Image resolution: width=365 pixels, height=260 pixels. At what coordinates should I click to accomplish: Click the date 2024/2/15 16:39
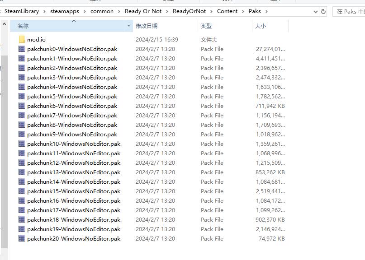[157, 40]
